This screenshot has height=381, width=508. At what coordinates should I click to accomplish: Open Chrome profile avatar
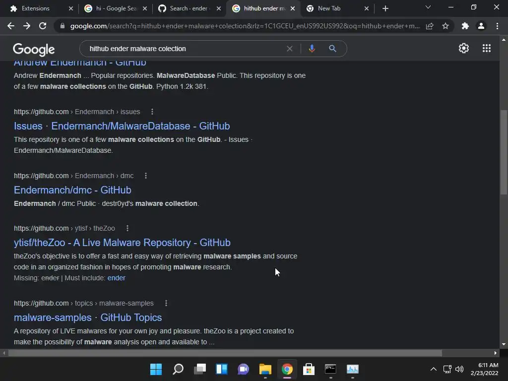pos(481,26)
